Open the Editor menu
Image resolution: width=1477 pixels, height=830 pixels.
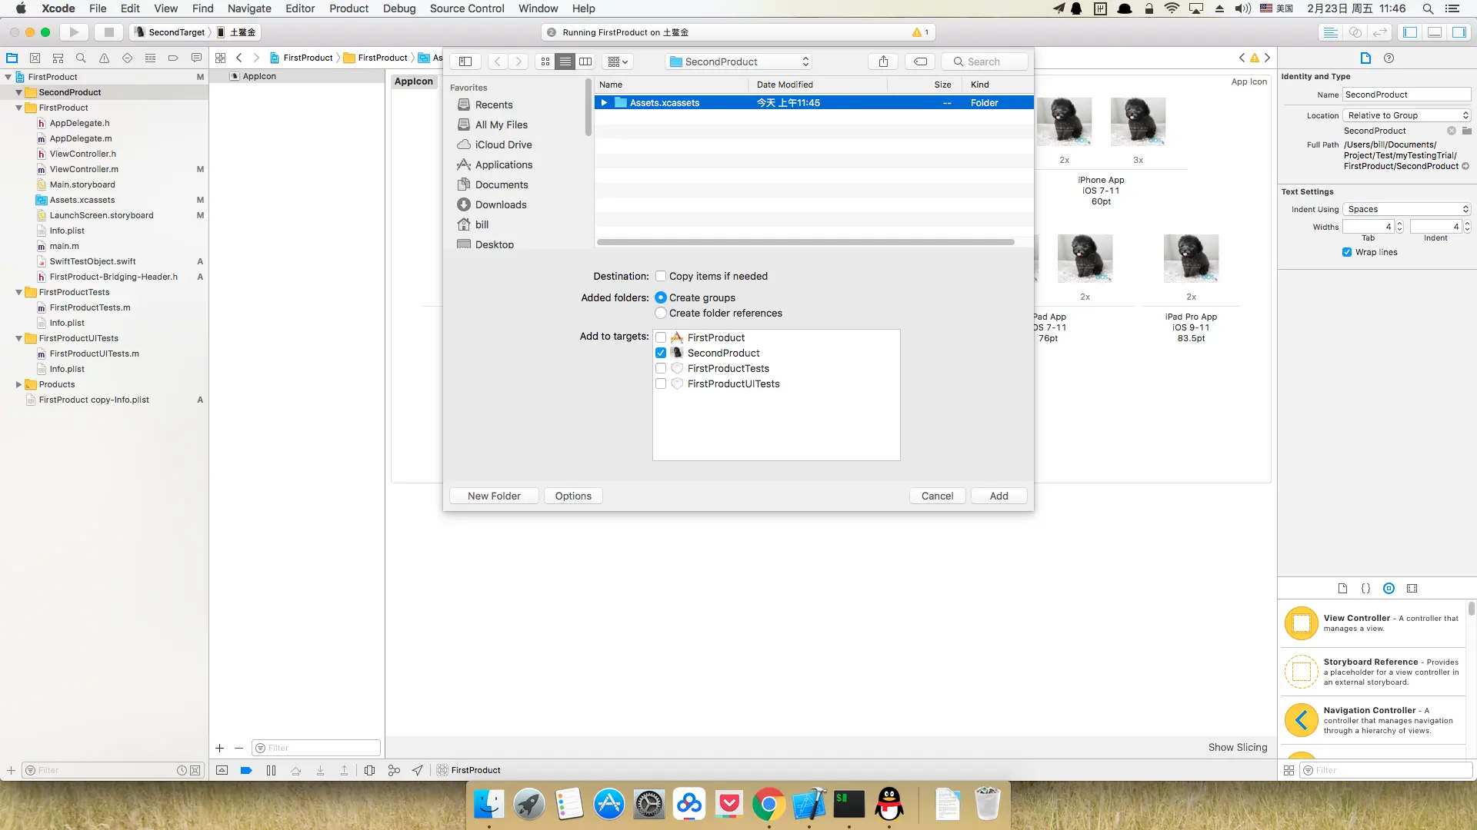[x=299, y=8]
